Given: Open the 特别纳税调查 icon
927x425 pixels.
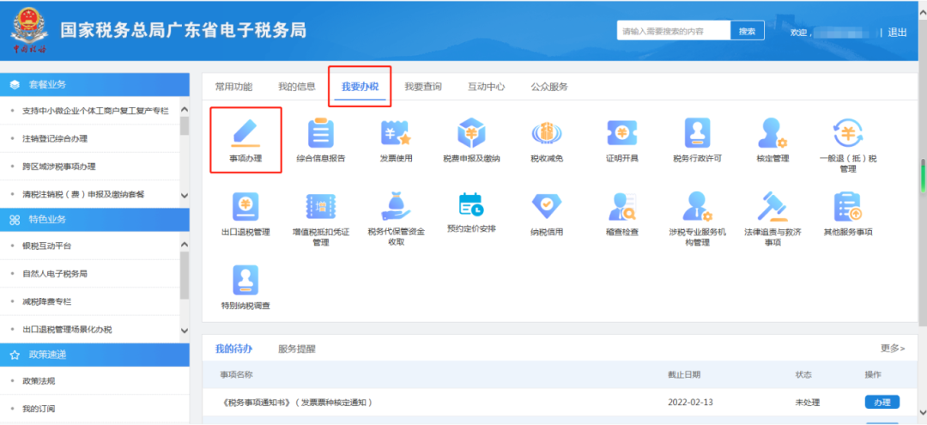Looking at the screenshot, I should pyautogui.click(x=245, y=280).
